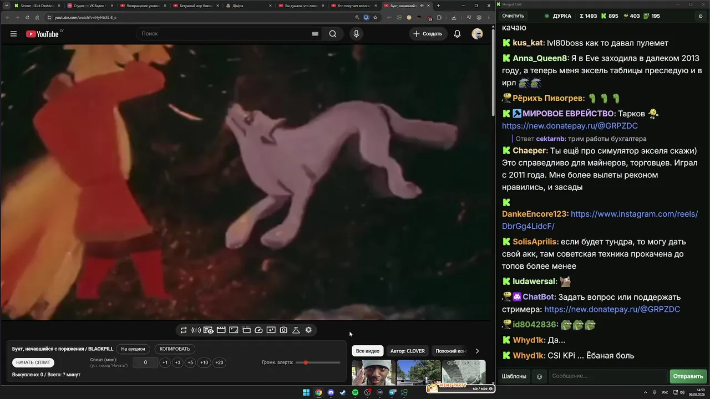This screenshot has height=399, width=710.
Task: Open donatepay link in ChatBot message
Action: click(x=612, y=309)
